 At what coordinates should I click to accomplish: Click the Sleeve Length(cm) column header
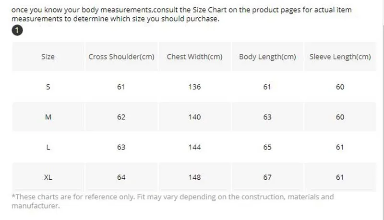(340, 57)
